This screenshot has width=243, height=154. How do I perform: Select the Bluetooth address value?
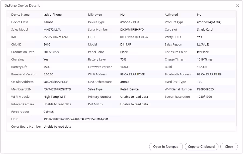pyautogui.click(x=209, y=74)
